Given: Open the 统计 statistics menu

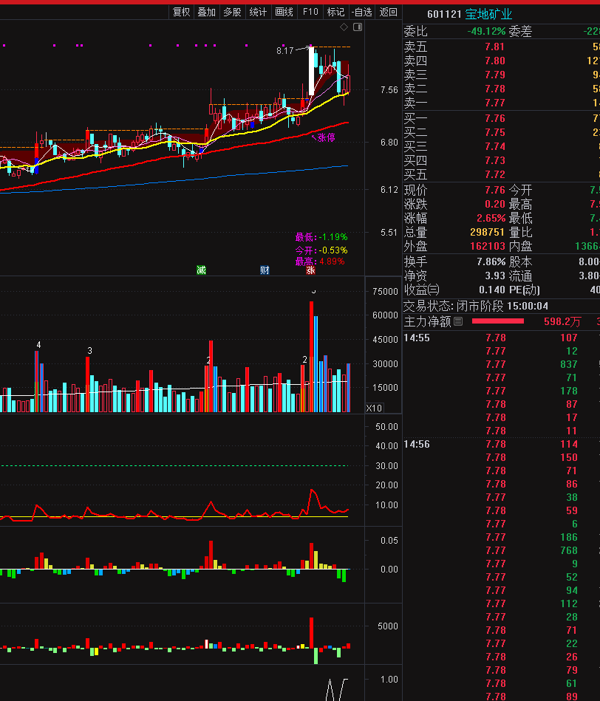Looking at the screenshot, I should click(x=258, y=12).
